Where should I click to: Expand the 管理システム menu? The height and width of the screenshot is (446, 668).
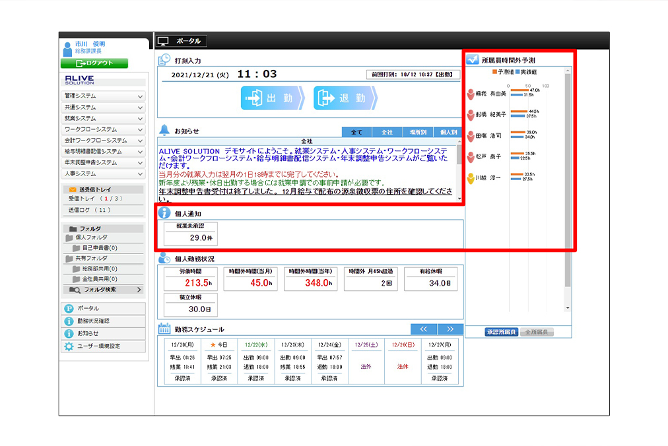click(x=103, y=96)
